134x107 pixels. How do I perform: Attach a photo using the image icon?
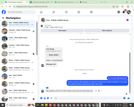pos(45,98)
